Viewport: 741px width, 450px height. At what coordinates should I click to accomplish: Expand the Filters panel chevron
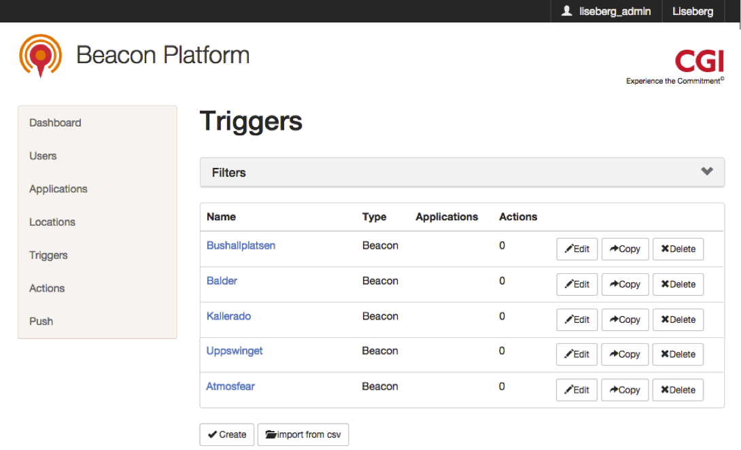click(707, 171)
